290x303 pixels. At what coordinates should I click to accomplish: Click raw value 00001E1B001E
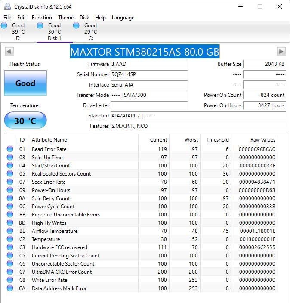258,231
